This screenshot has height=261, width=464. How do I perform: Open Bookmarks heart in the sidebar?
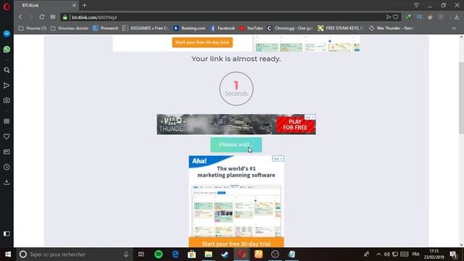pyautogui.click(x=7, y=136)
